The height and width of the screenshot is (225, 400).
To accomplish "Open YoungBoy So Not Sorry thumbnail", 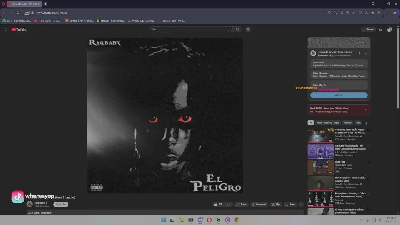I will (x=321, y=135).
